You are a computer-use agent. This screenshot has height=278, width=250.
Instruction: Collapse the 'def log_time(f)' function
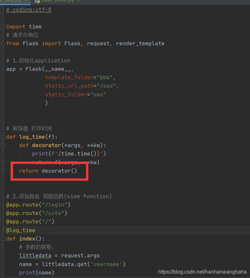(x=3, y=137)
